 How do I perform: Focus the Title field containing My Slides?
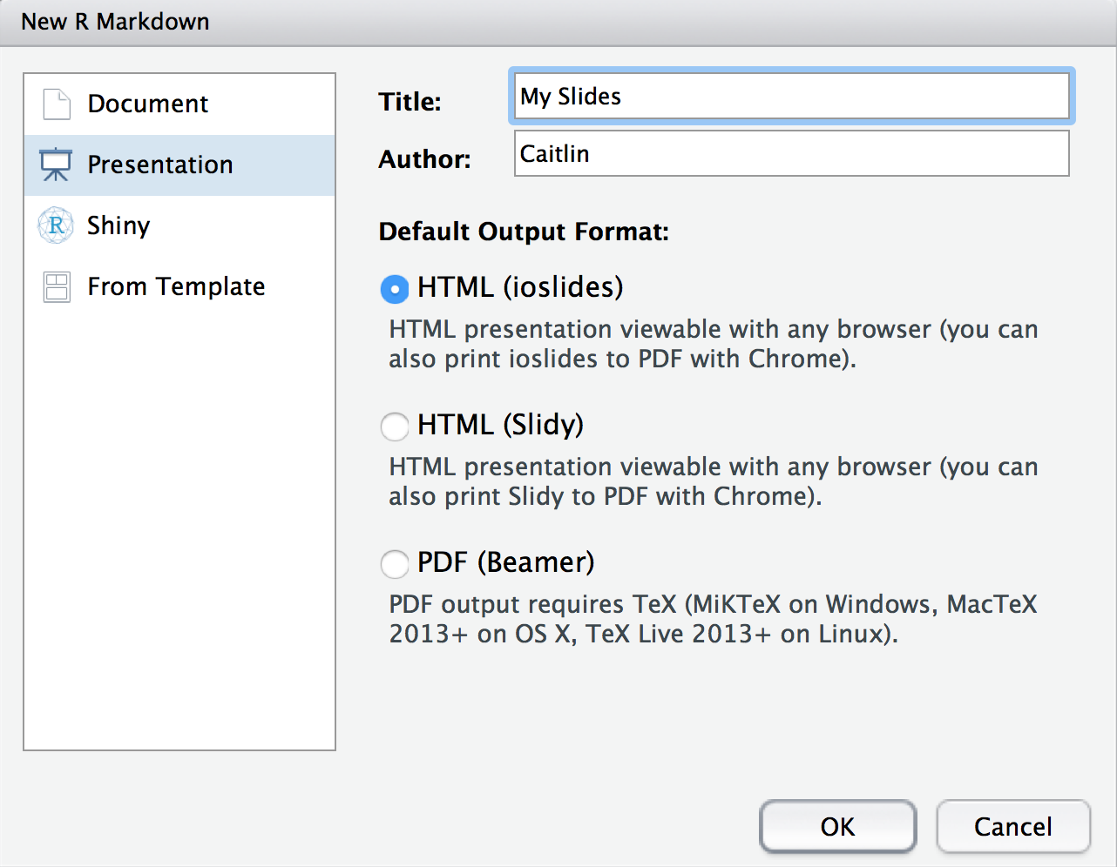792,96
